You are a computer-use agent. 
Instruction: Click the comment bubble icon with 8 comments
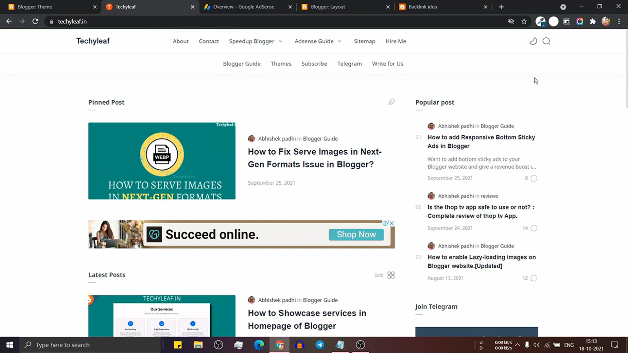(534, 178)
